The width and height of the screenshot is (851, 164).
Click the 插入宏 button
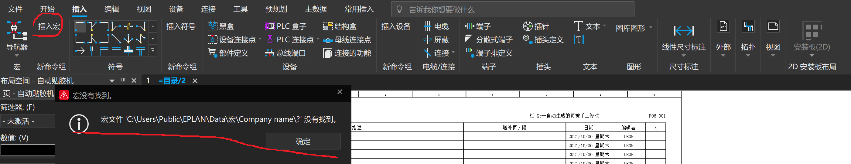(49, 26)
